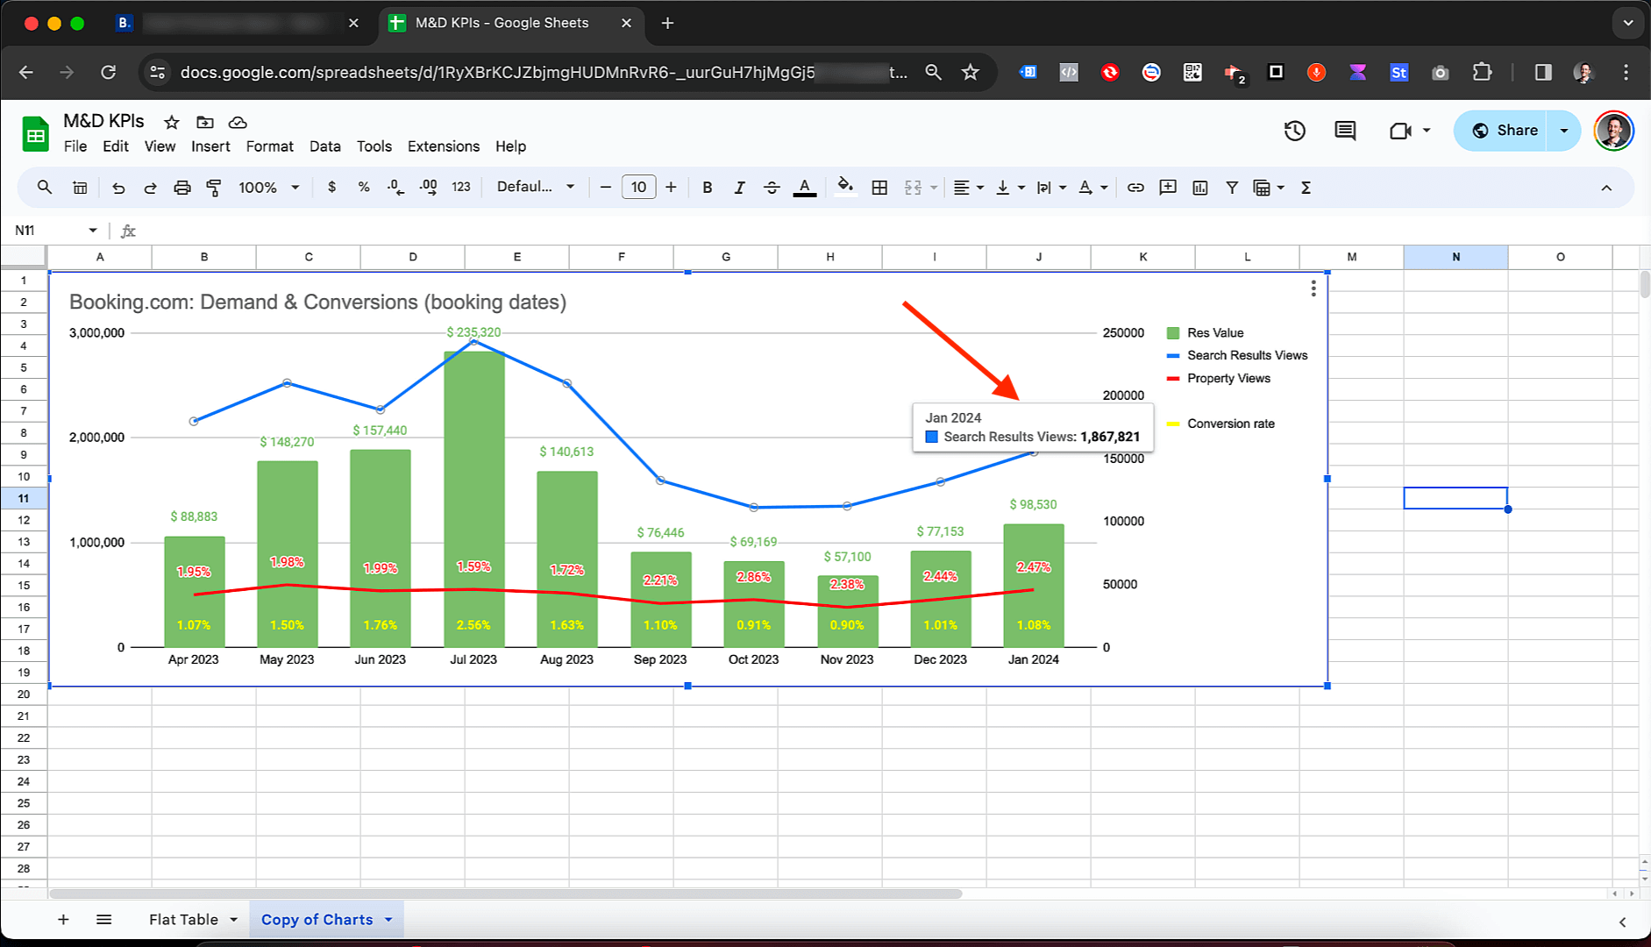Toggle bold formatting

click(x=708, y=187)
